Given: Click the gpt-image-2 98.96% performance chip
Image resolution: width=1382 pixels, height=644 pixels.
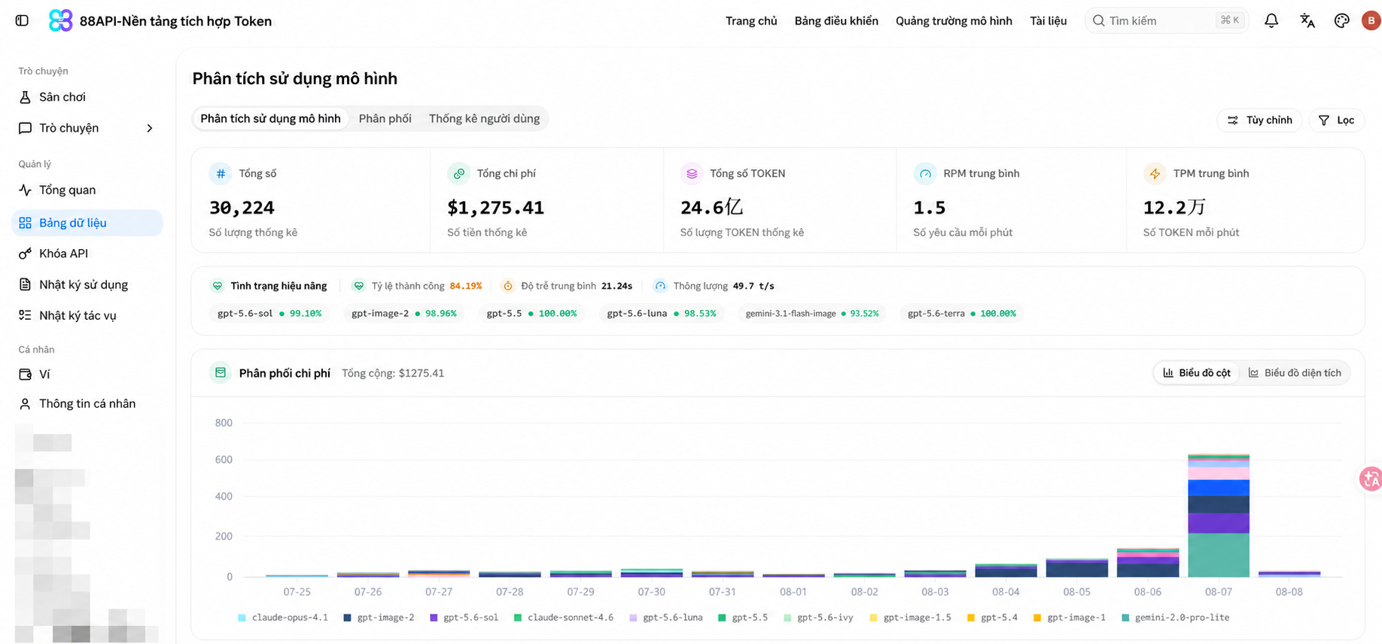Looking at the screenshot, I should click(x=404, y=314).
